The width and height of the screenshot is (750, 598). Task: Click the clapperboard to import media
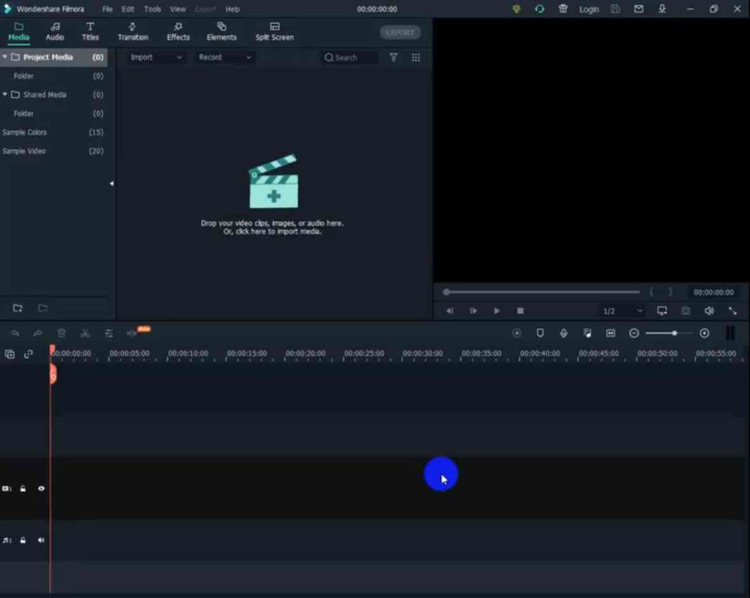click(x=273, y=182)
